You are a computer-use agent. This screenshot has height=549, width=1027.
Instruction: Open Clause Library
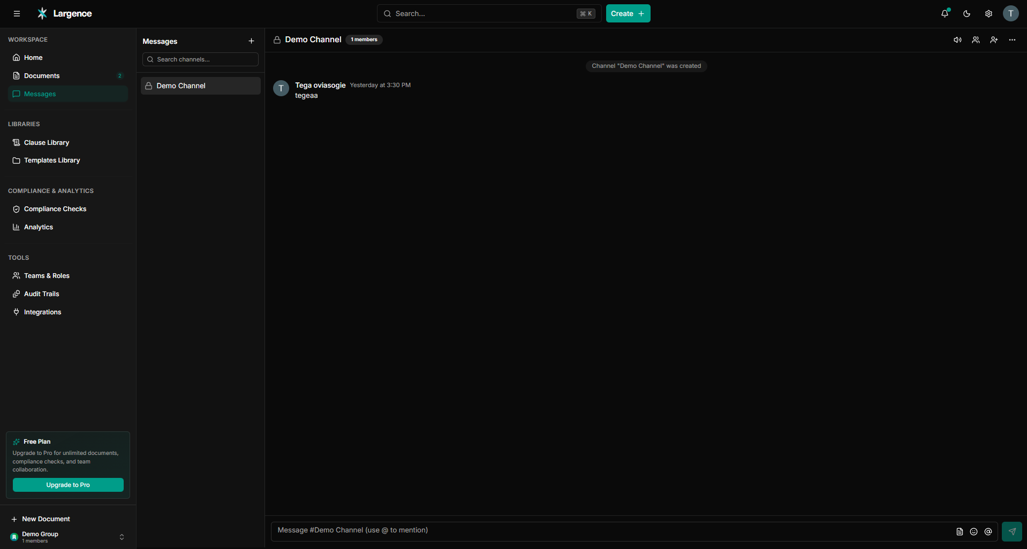(68, 143)
